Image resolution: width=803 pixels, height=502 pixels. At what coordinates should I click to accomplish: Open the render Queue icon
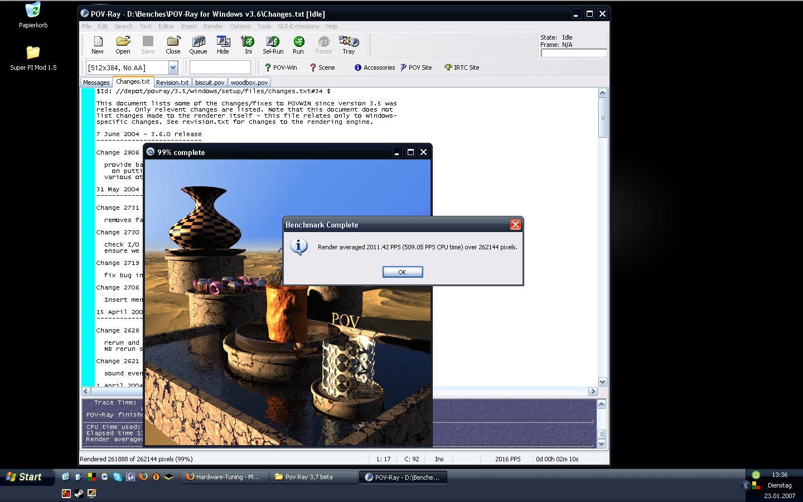coord(198,45)
